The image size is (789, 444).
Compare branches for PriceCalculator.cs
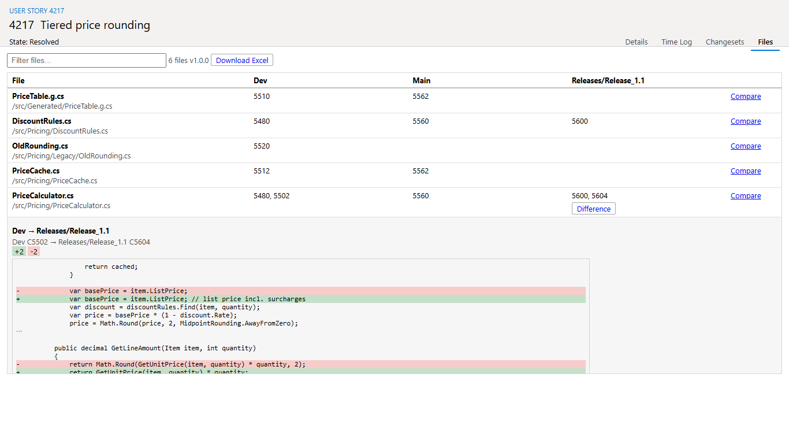[x=746, y=196]
